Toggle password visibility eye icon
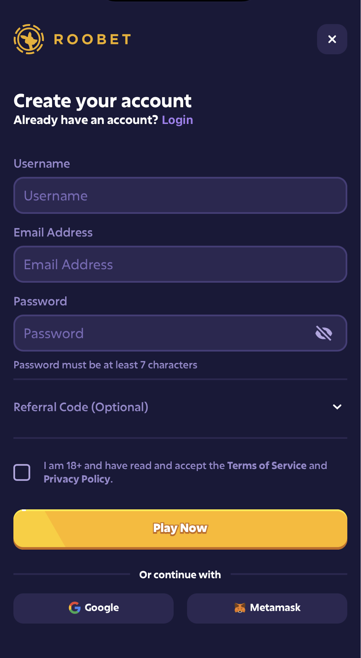This screenshot has height=658, width=361. point(324,333)
